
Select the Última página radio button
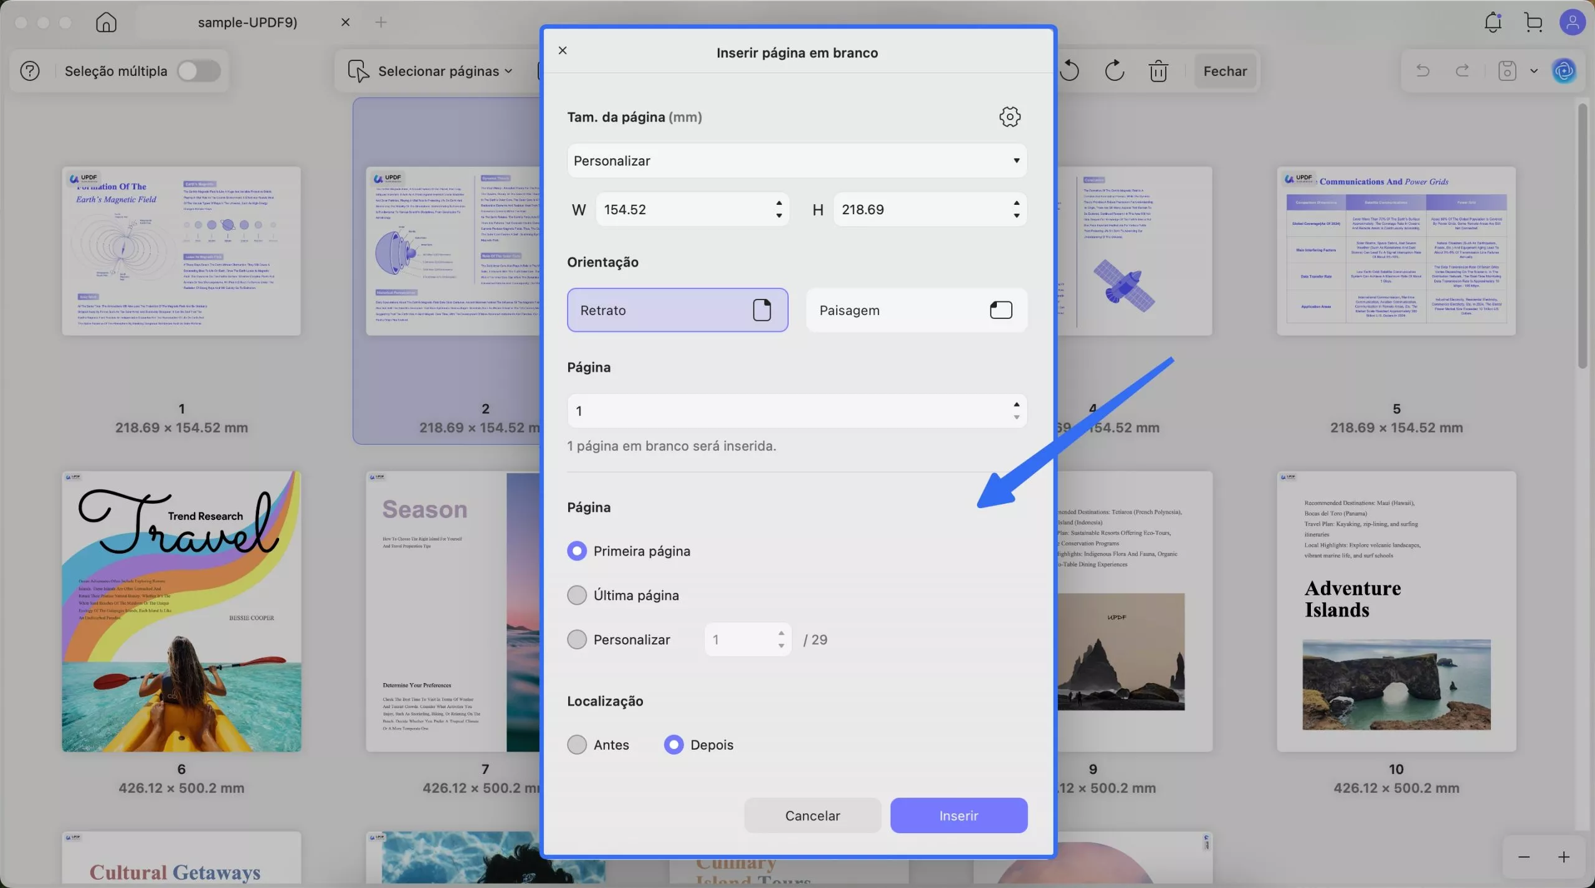577,595
